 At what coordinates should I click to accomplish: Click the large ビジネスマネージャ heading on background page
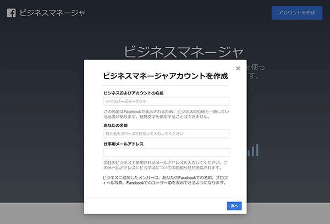(184, 52)
